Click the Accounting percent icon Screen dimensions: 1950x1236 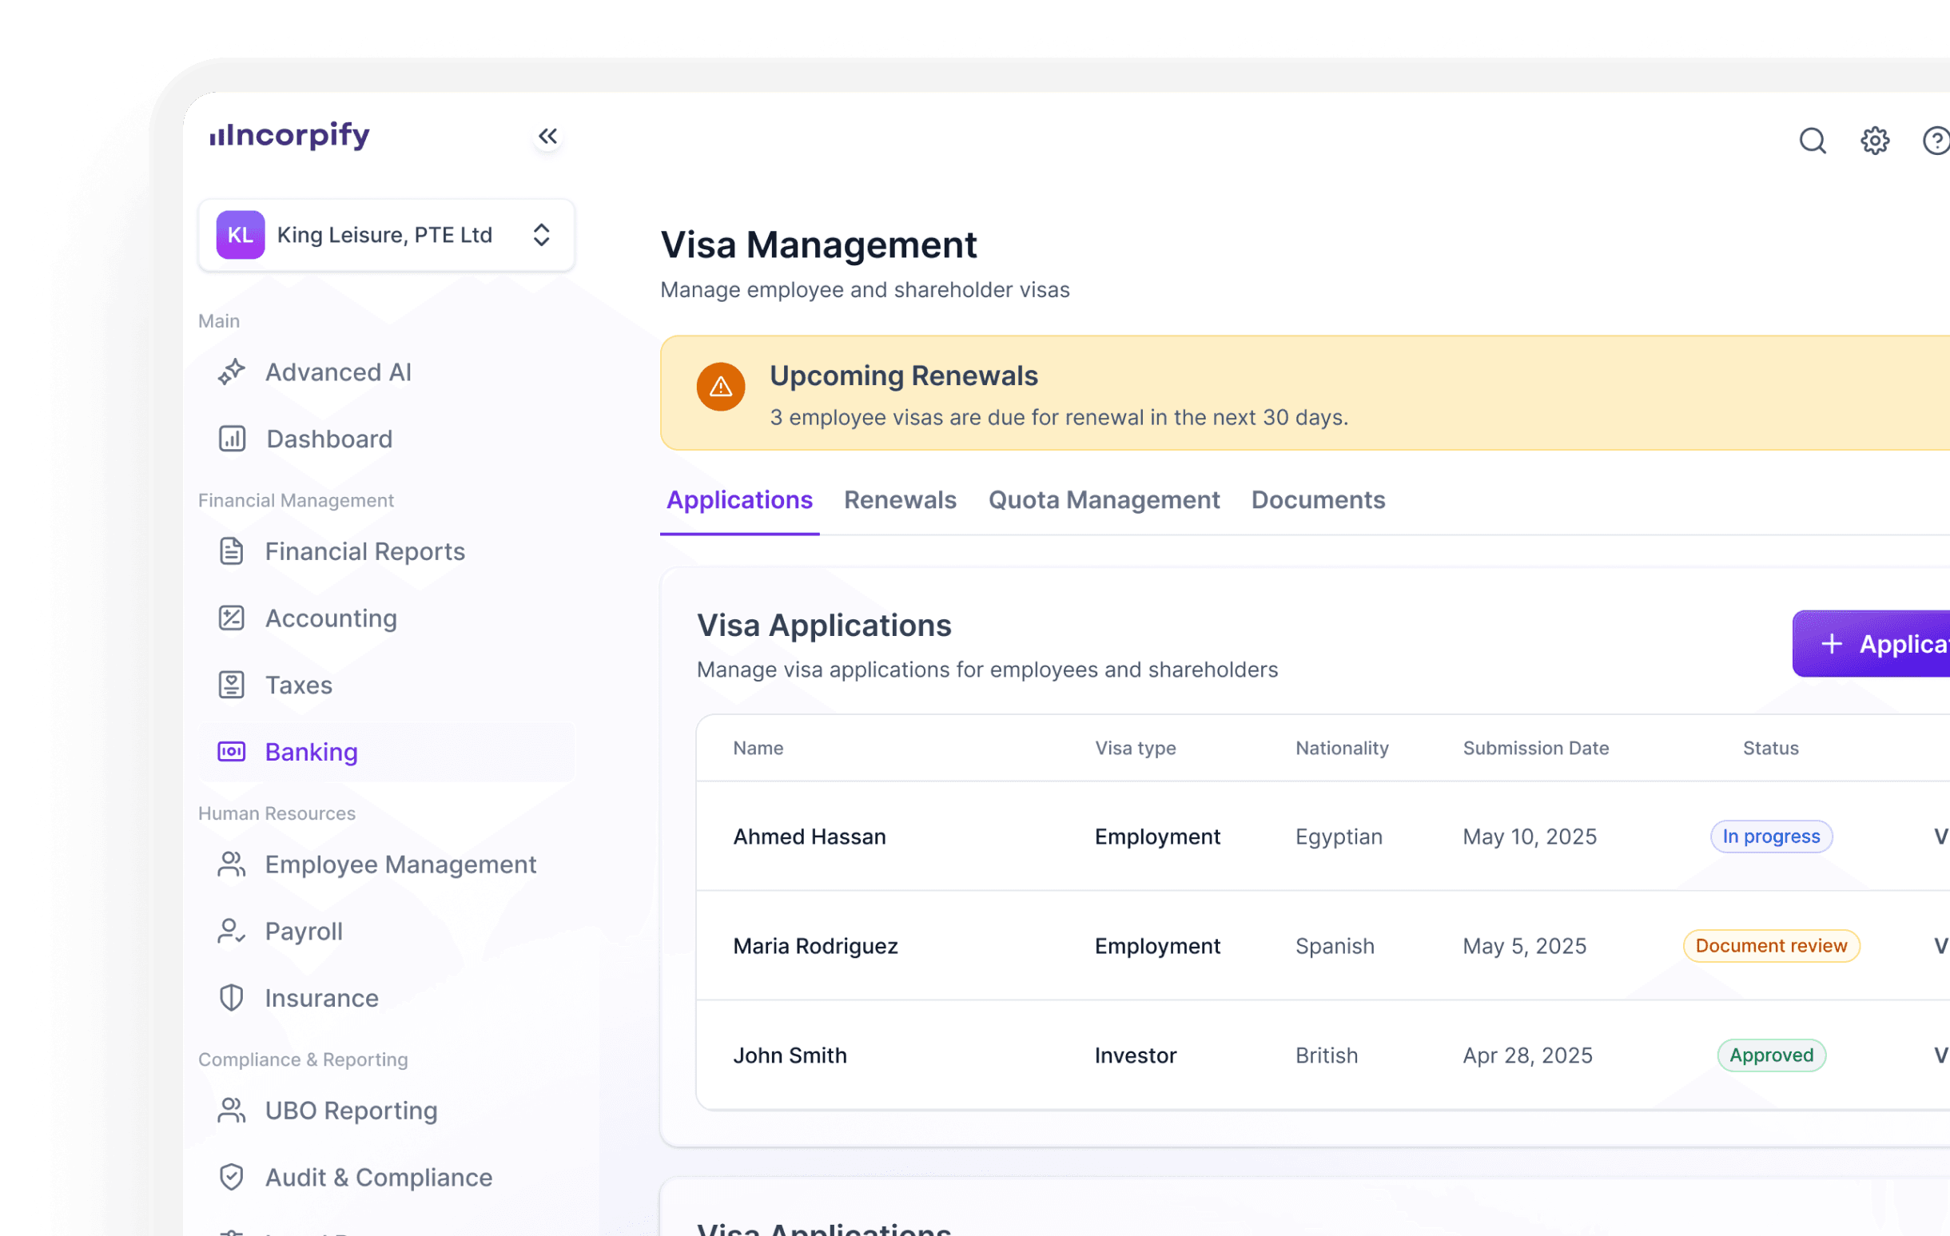point(232,618)
